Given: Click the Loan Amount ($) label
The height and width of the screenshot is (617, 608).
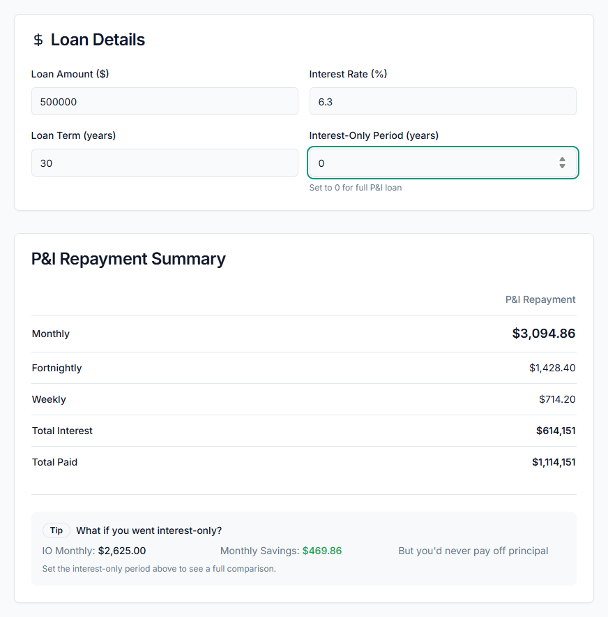Looking at the screenshot, I should click(x=70, y=74).
